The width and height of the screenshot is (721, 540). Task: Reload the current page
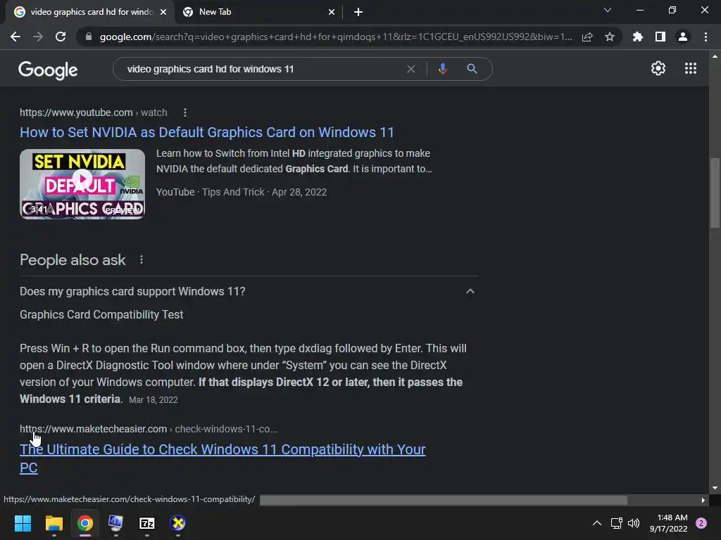click(x=61, y=37)
